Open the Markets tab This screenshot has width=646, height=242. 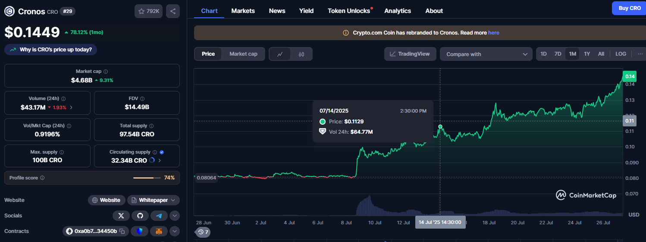click(243, 11)
